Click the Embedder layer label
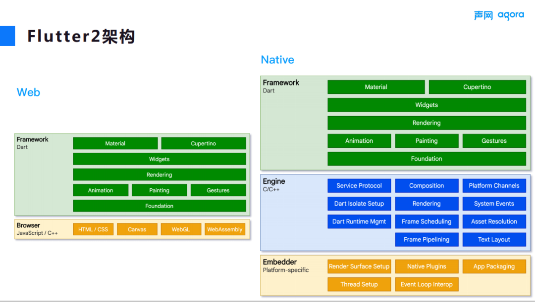 pyautogui.click(x=280, y=262)
